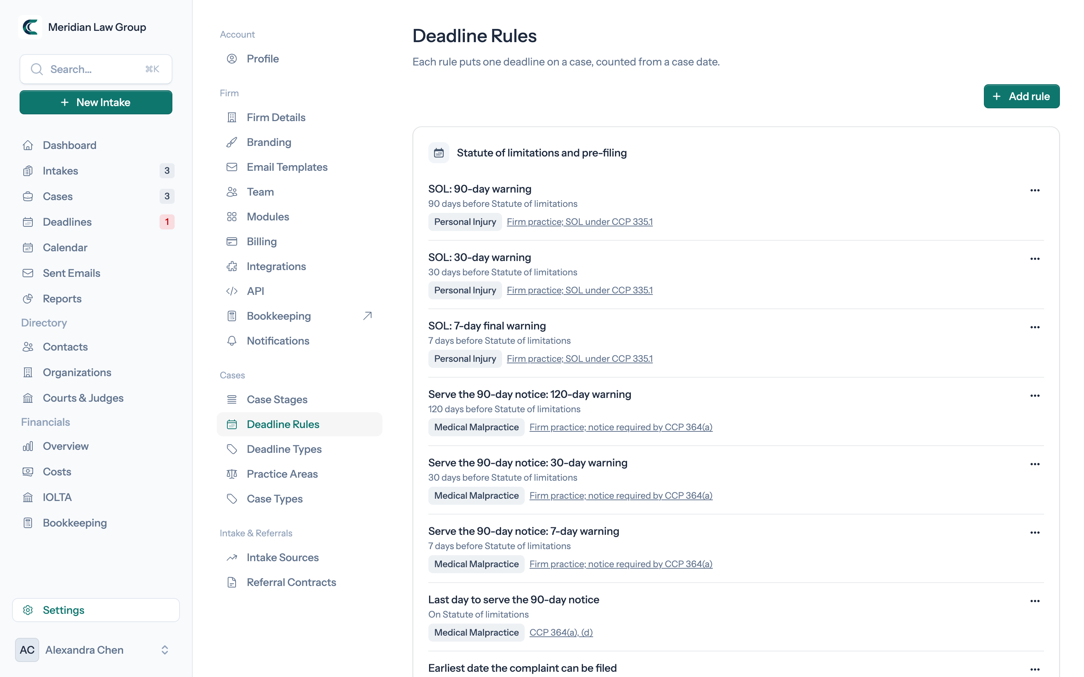
Task: Click the Add rule button
Action: (x=1021, y=96)
